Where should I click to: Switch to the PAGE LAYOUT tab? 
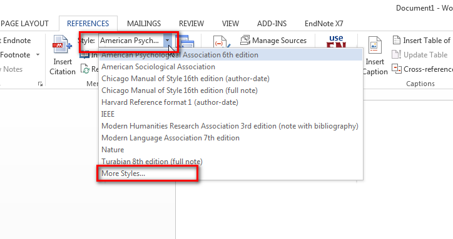click(x=24, y=23)
